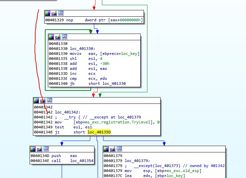Click loc_401330 in jb short operand
Image resolution: width=246 pixels, height=178 pixels.
pyautogui.click(x=114, y=84)
